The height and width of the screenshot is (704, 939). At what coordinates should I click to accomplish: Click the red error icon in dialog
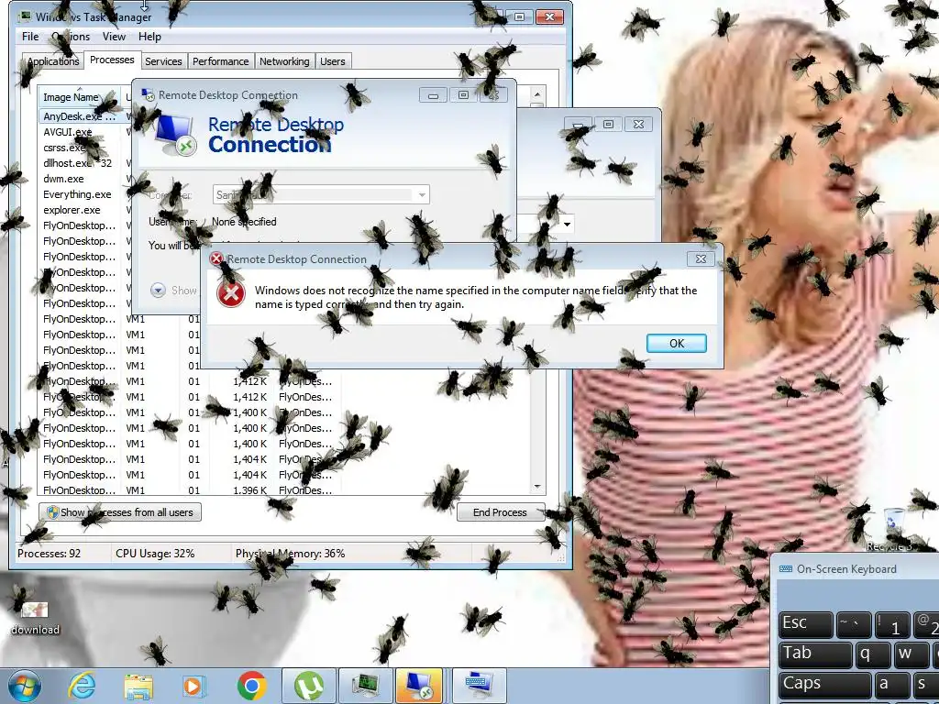coord(230,294)
